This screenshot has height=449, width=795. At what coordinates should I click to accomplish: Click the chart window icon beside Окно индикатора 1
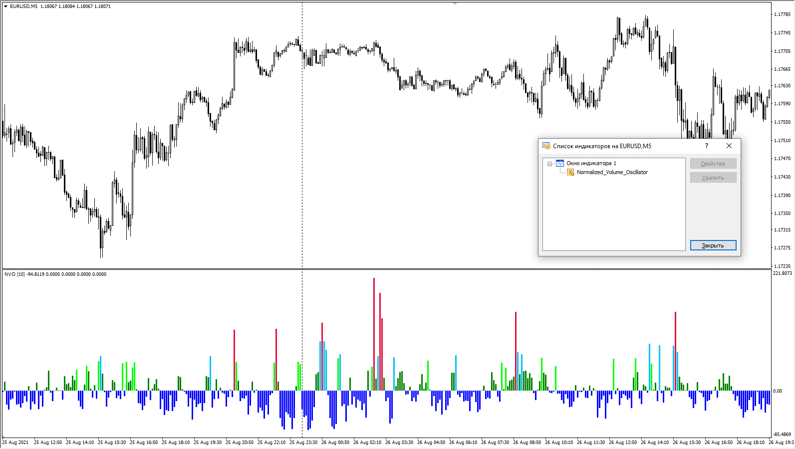(560, 164)
